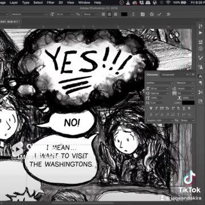Commit current text edits with checkmark

(x=159, y=14)
